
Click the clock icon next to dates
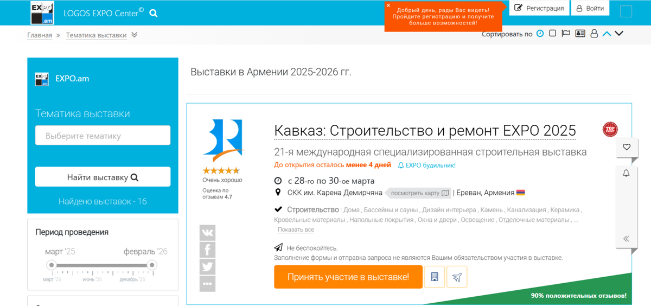278,181
